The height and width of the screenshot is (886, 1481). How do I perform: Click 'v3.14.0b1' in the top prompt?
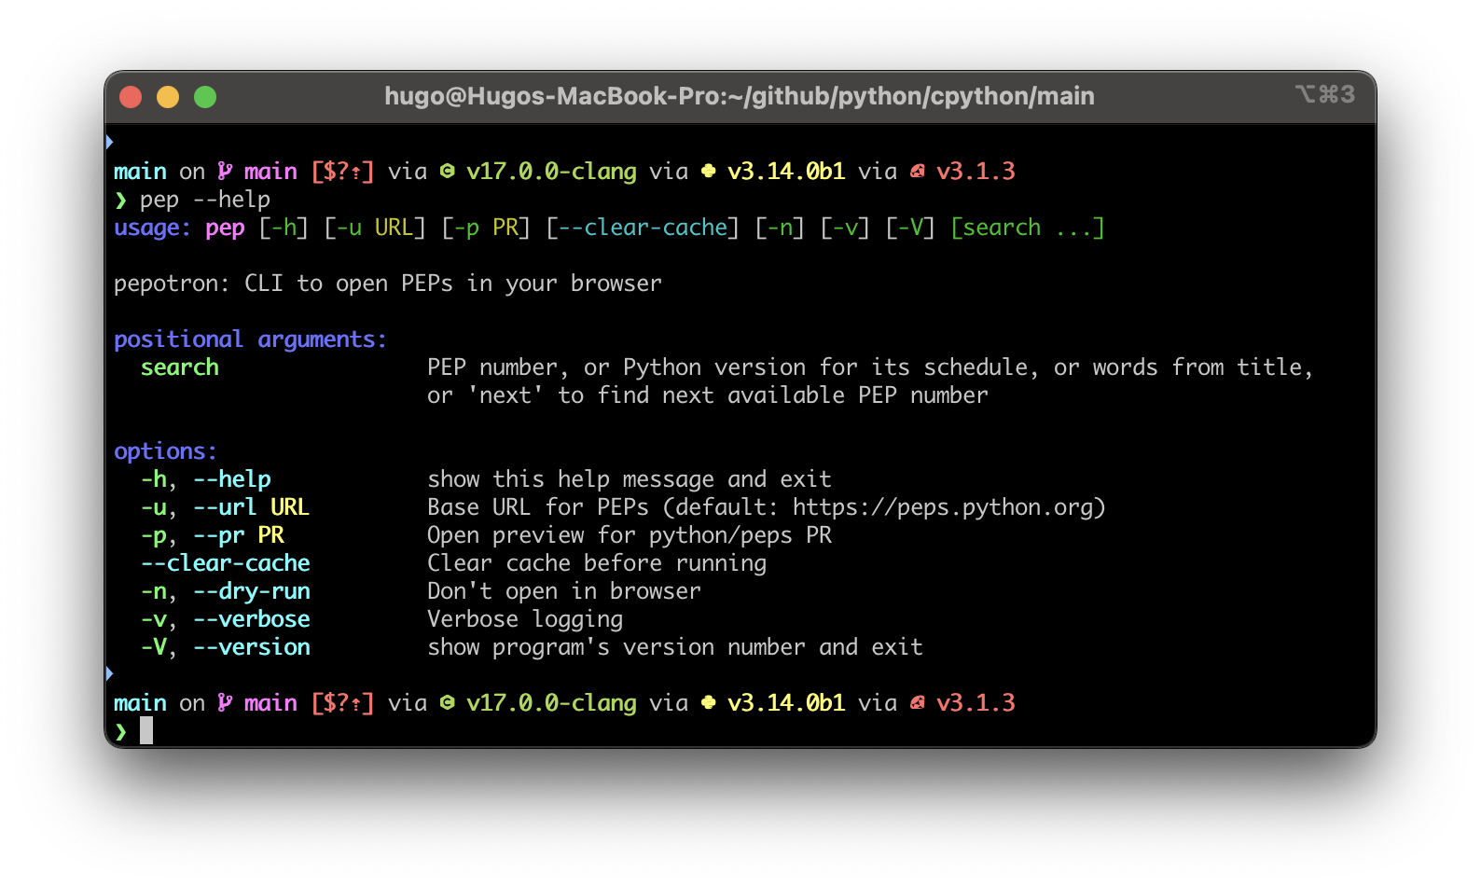tap(786, 172)
